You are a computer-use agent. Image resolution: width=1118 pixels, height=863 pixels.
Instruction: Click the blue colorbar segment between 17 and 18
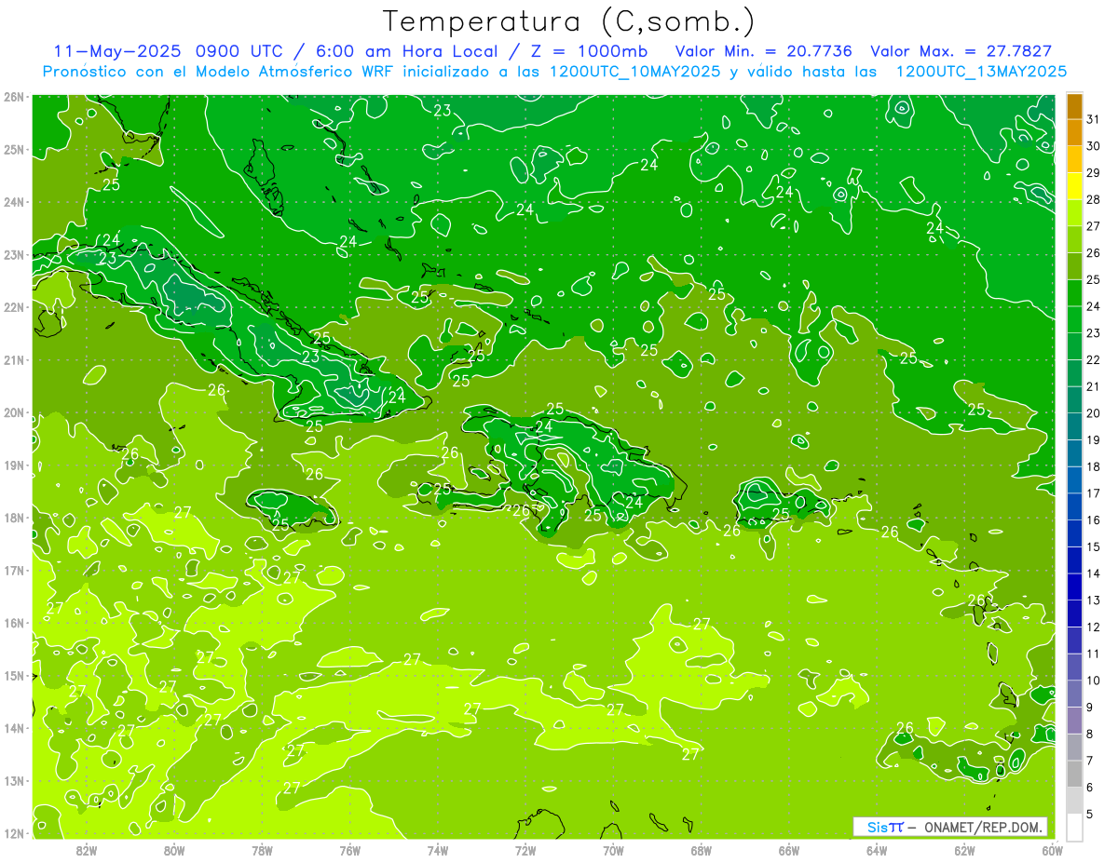1074,480
